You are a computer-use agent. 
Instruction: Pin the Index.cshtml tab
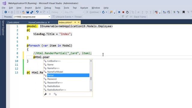click(75, 22)
